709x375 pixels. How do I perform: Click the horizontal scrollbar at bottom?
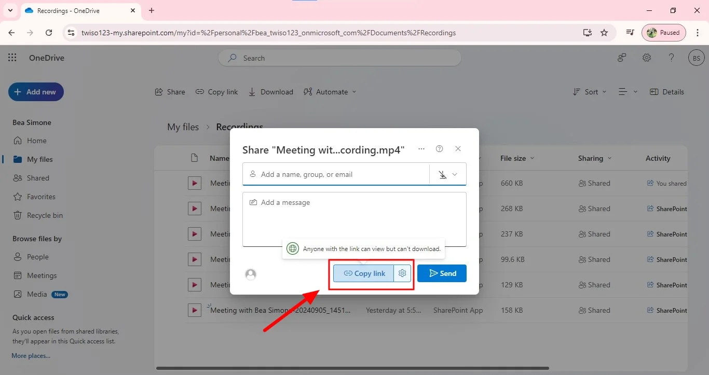(x=352, y=368)
